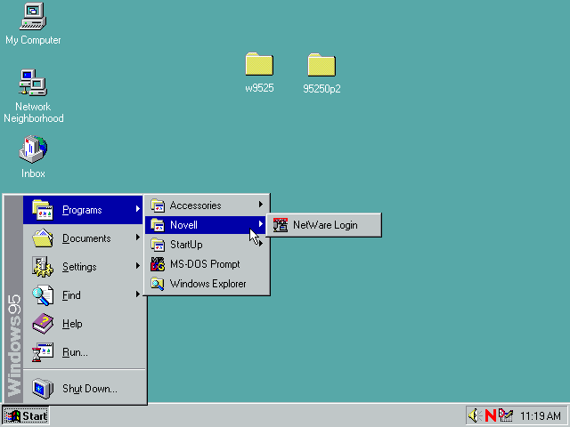
Task: Open the My Computer desktop icon
Action: [33, 24]
